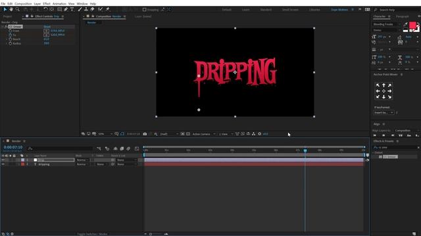The image size is (421, 236).
Task: Toggle CC Smear effect fx switch
Action: coord(6,27)
